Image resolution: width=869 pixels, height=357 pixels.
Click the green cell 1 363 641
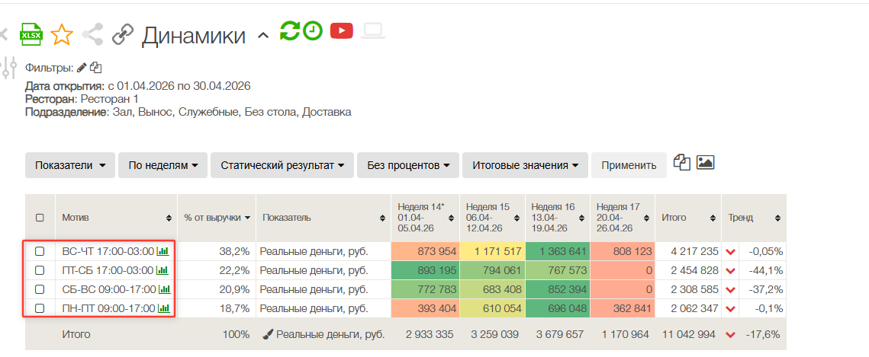pyautogui.click(x=557, y=251)
